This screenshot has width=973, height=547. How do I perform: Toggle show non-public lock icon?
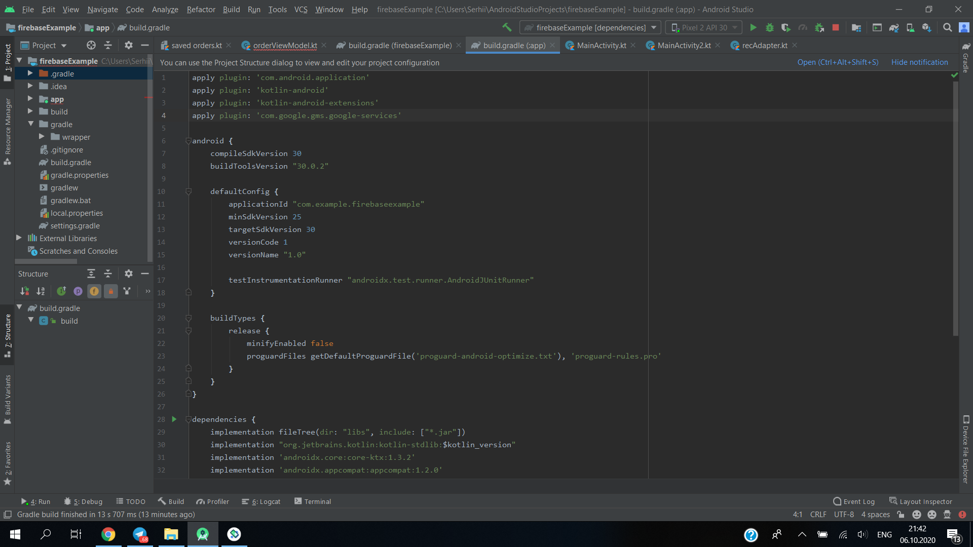[x=111, y=291]
